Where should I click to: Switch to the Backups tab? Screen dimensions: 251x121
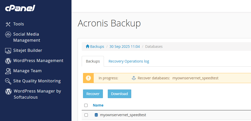(93, 61)
